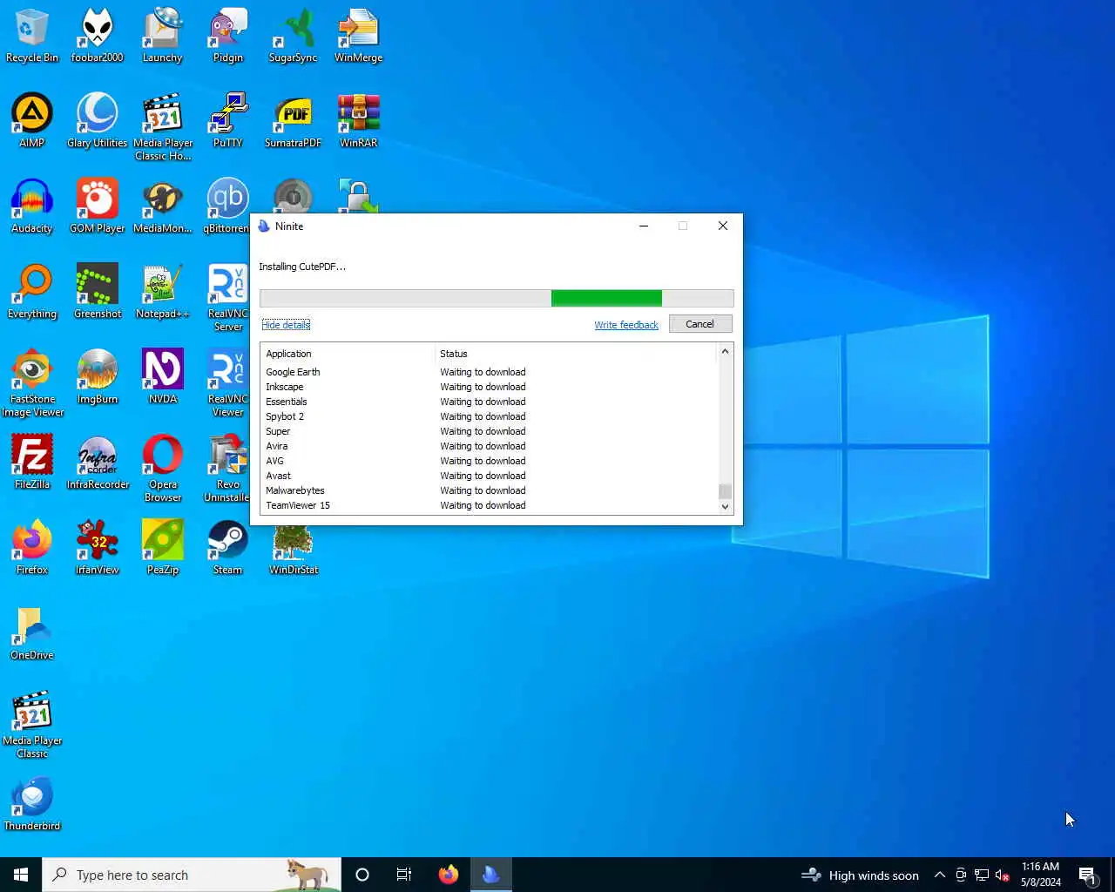Select Media Player Classic Home Cinema icon

tap(163, 126)
